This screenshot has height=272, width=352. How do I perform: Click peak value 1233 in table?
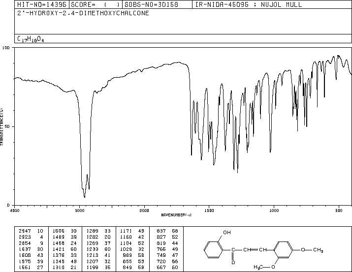click(x=92, y=249)
